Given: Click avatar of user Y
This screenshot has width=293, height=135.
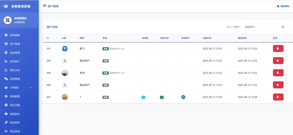Looking at the screenshot, I should (65, 97).
